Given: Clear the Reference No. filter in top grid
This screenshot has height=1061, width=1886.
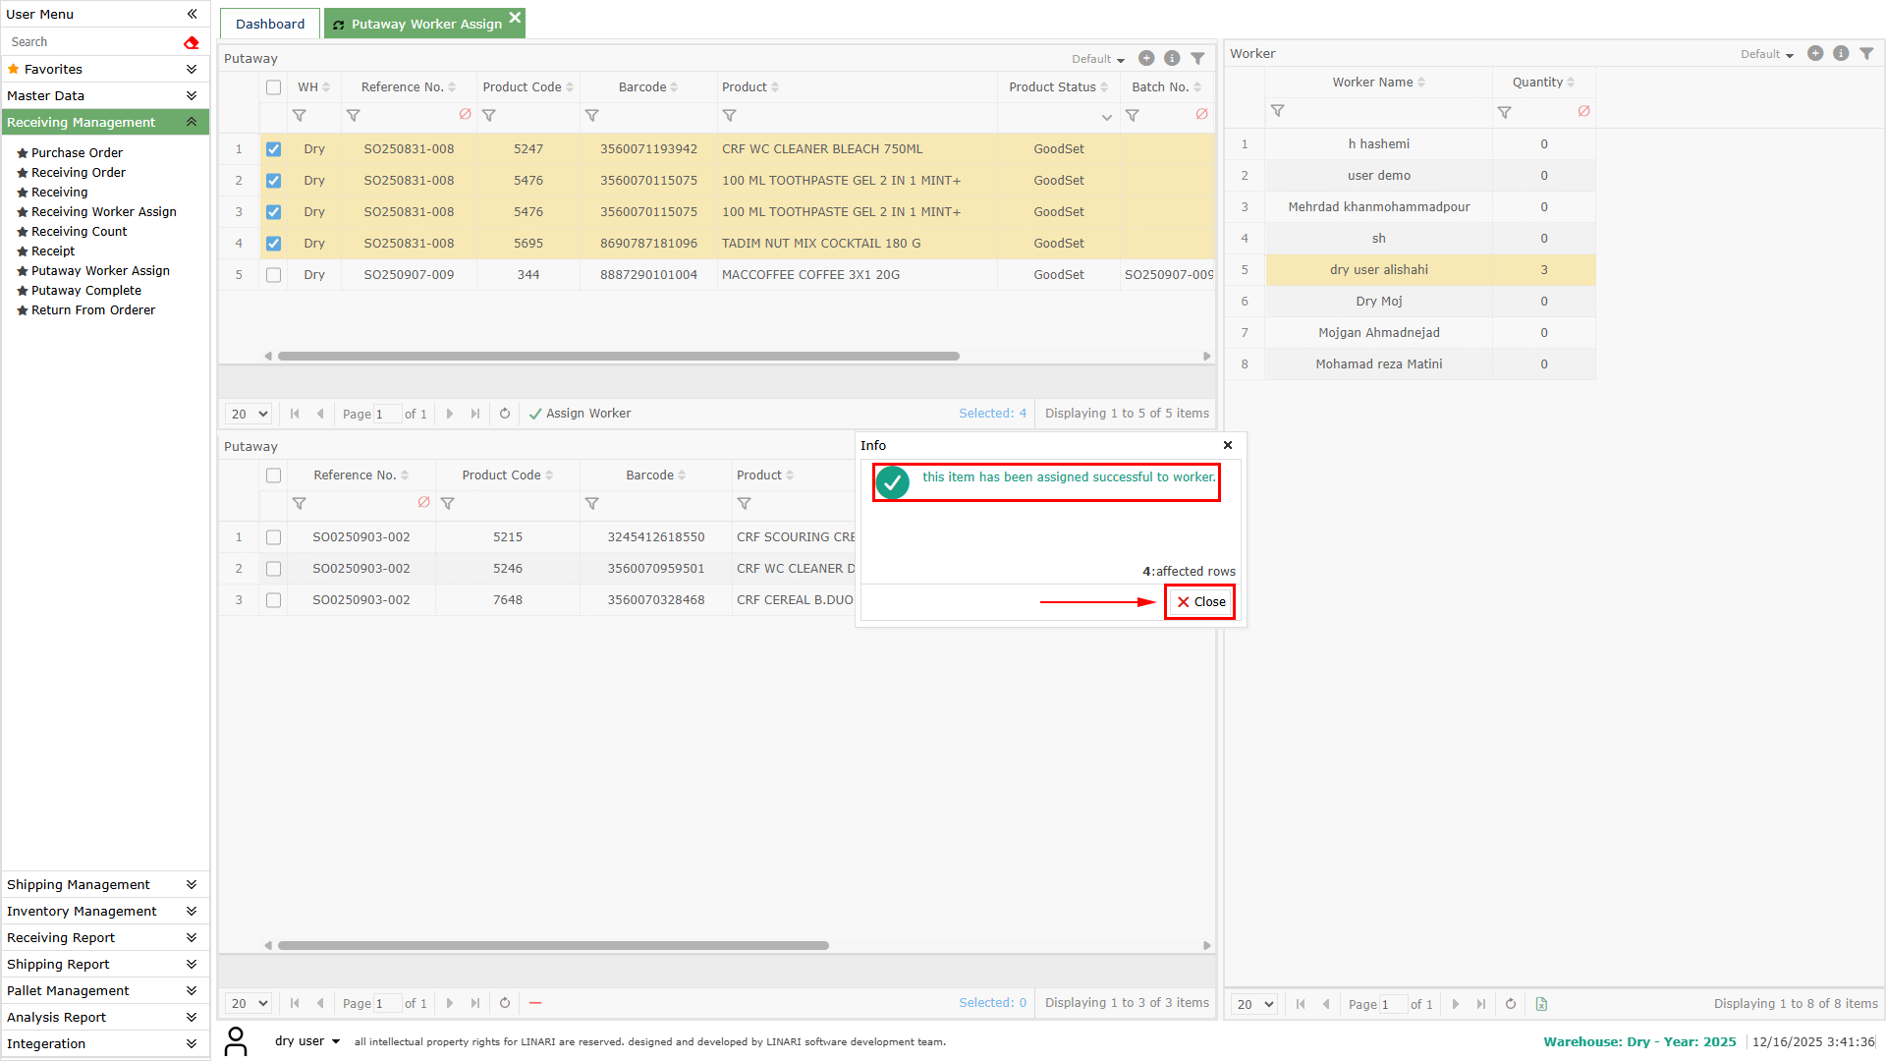Looking at the screenshot, I should (465, 115).
